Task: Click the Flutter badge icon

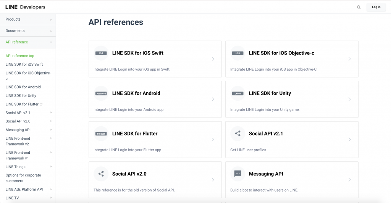Action: click(x=101, y=134)
